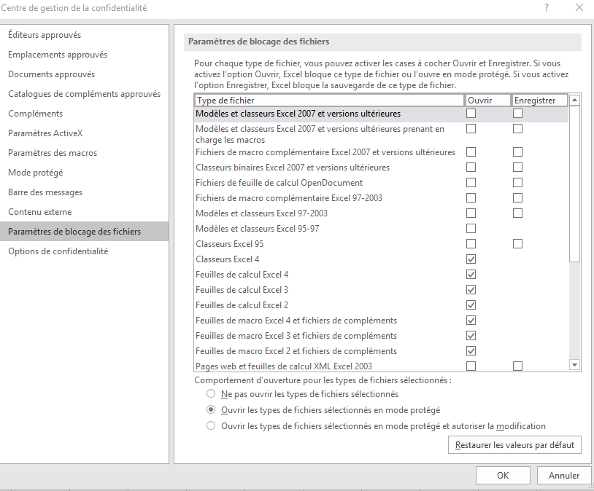Check Ouvrir for Modèles et classeurs Excel 2007

[x=471, y=114]
